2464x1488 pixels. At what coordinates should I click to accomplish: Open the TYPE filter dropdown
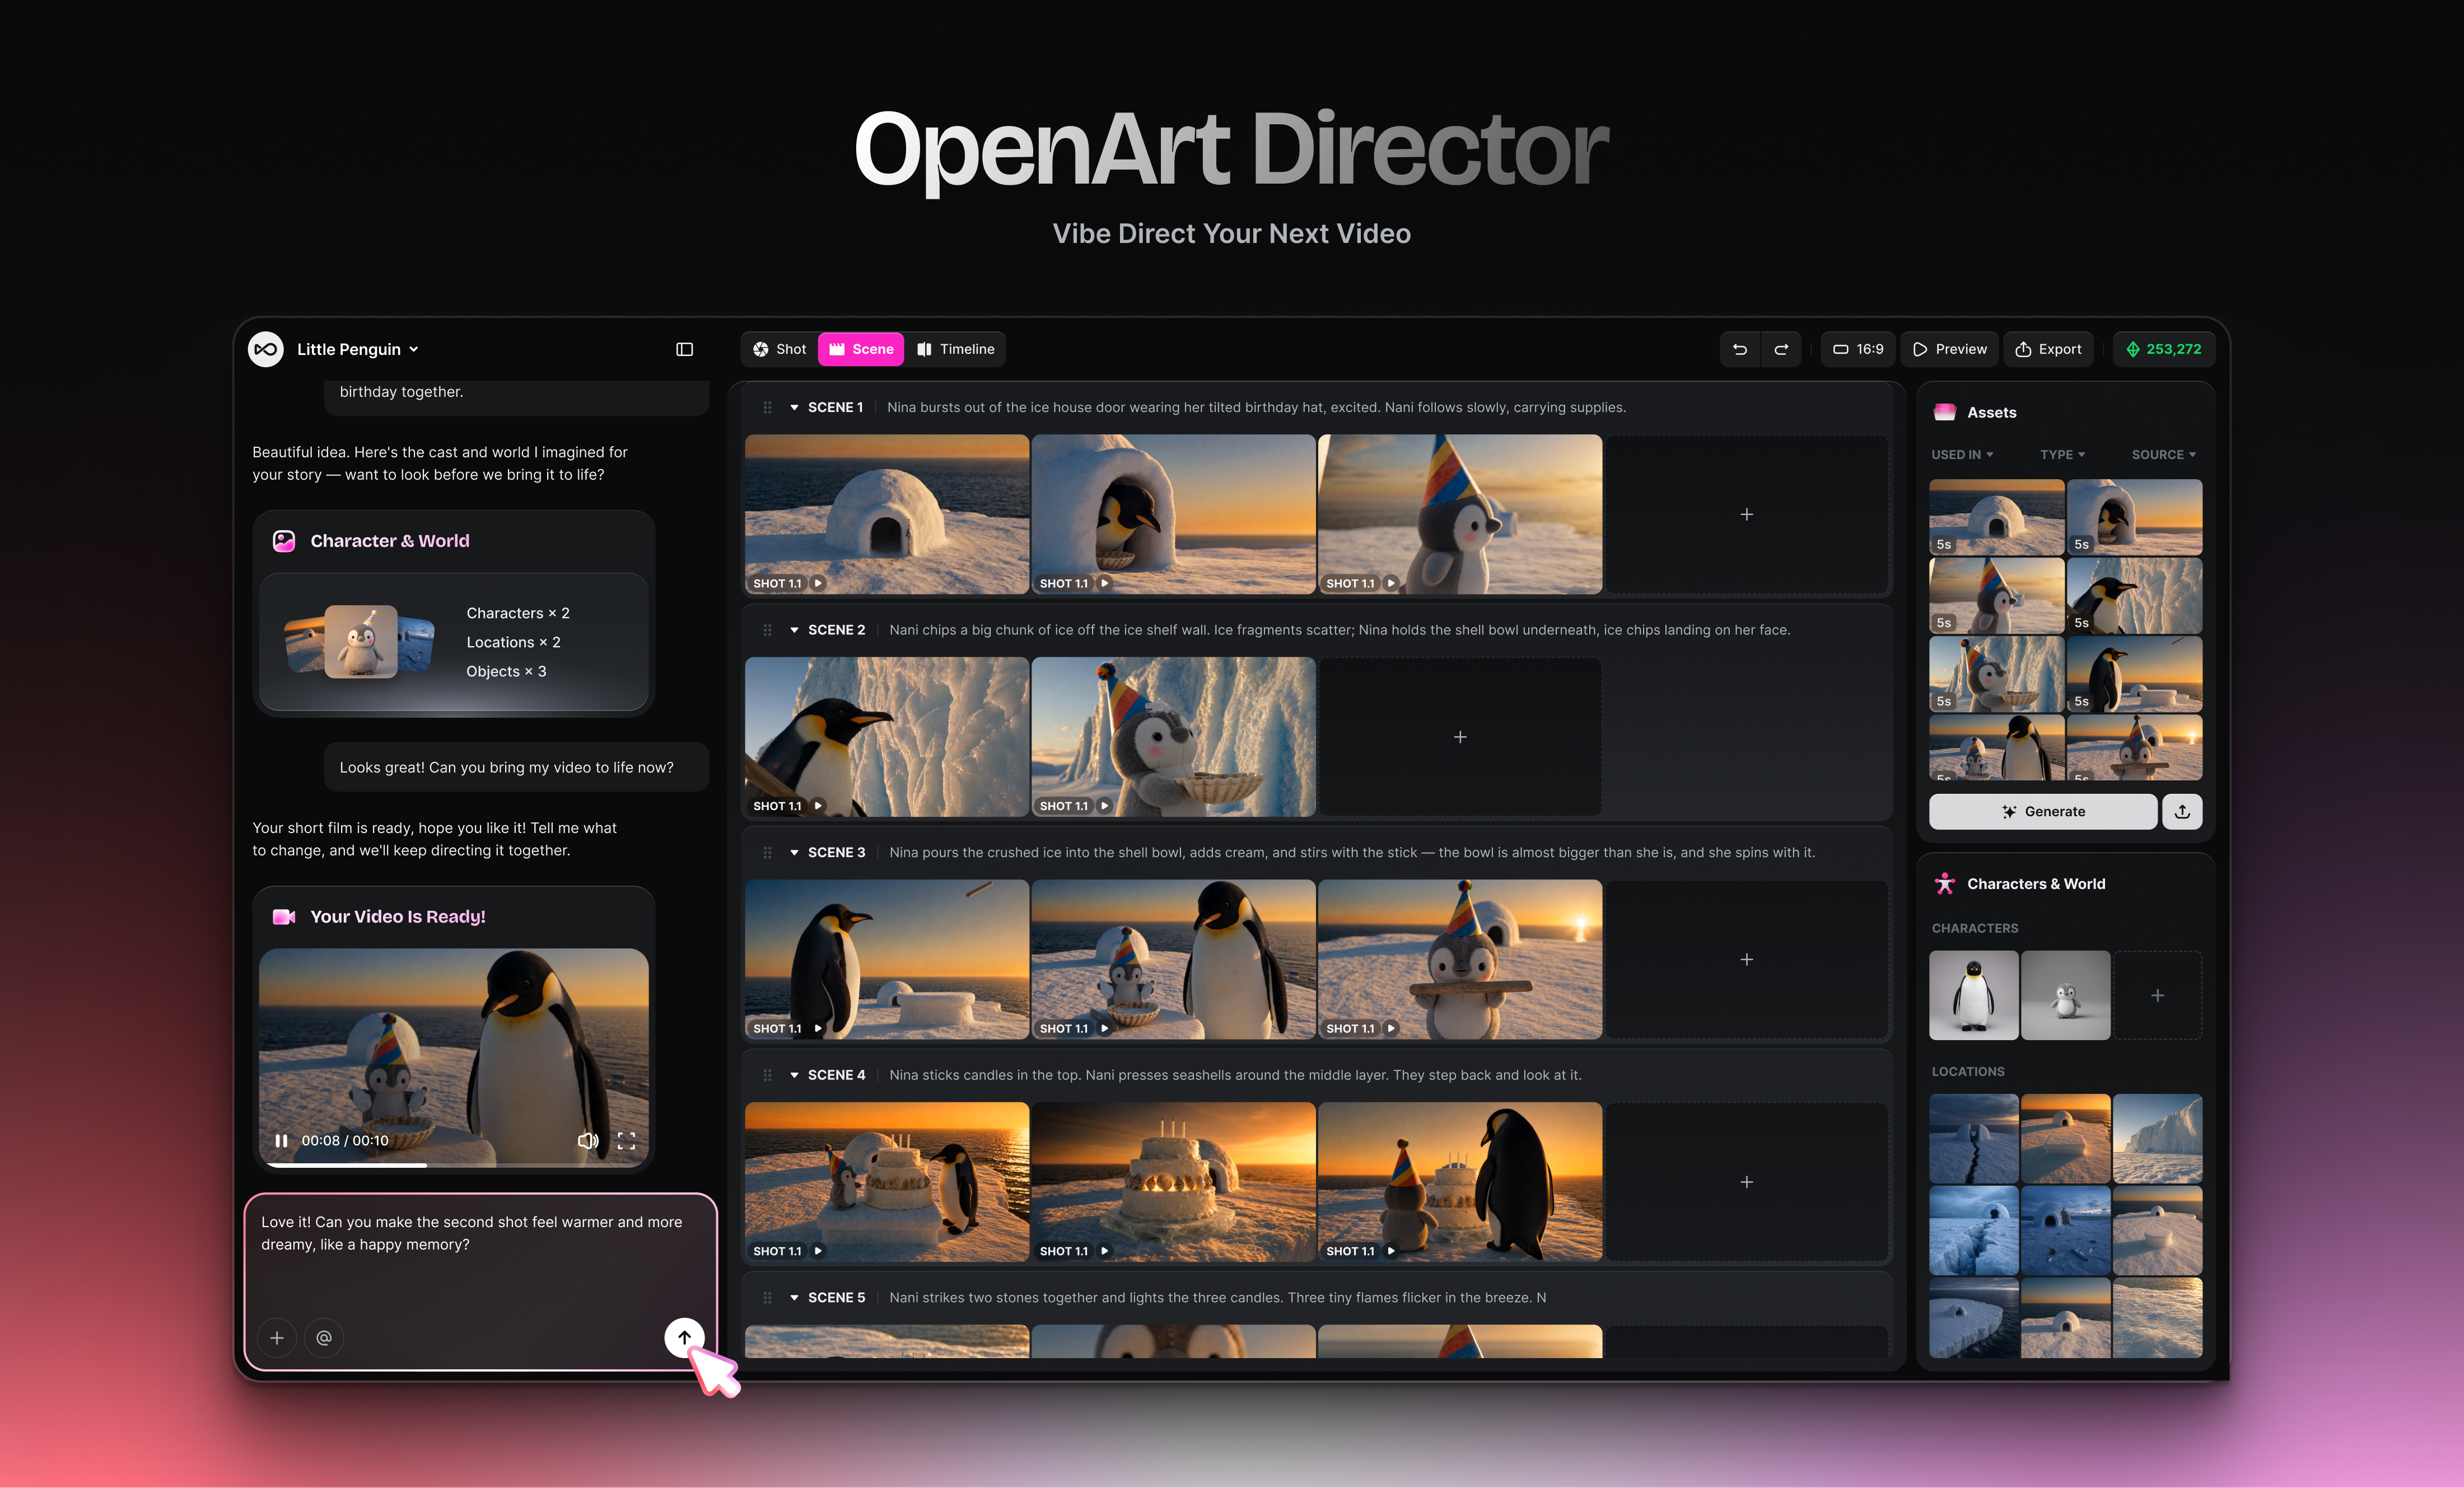pyautogui.click(x=2062, y=454)
